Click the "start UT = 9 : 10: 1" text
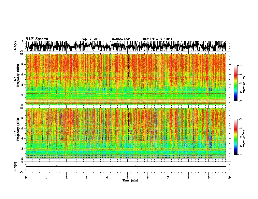 click(x=157, y=39)
